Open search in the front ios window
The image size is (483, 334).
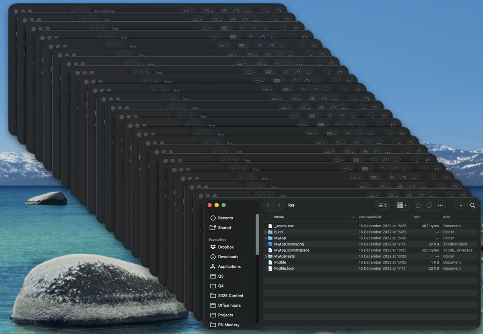point(473,205)
